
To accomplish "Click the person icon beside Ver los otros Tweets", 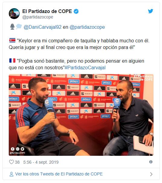I will [11, 174].
